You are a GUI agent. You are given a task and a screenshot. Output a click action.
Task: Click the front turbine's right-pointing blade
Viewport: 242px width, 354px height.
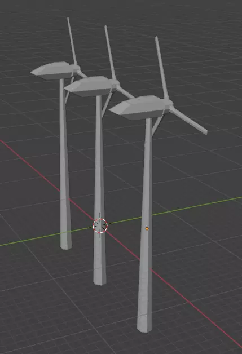coord(188,120)
